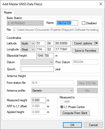The height and width of the screenshot is (130, 105).
Task: Click the Coord. options button
Action: (83, 43)
